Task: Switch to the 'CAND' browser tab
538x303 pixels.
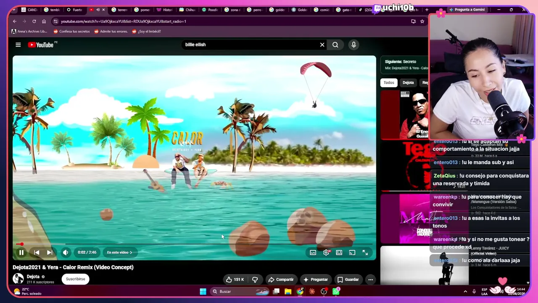Action: pos(29,10)
